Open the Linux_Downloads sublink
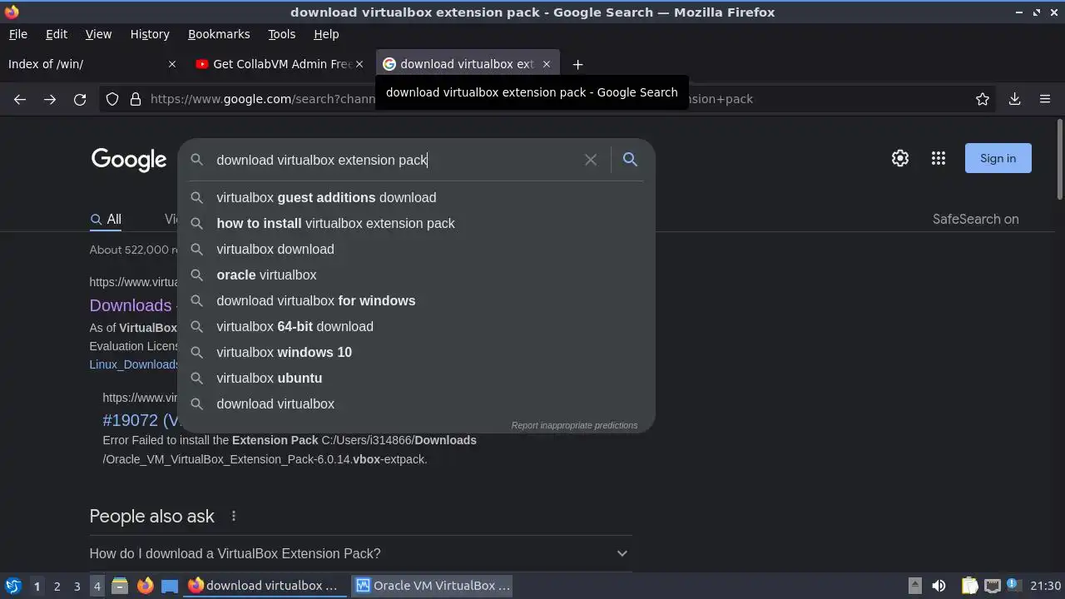Image resolution: width=1065 pixels, height=599 pixels. (x=134, y=364)
